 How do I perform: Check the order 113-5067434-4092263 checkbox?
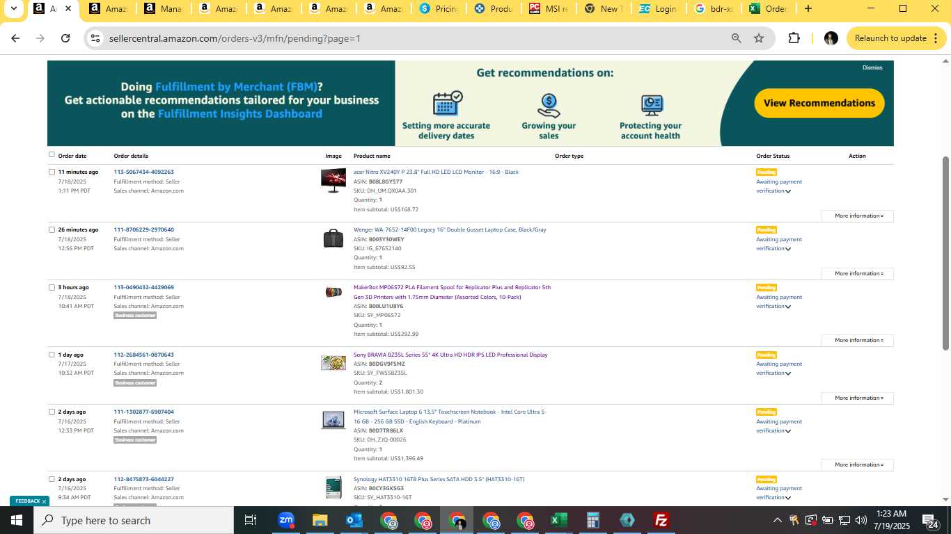pos(52,172)
